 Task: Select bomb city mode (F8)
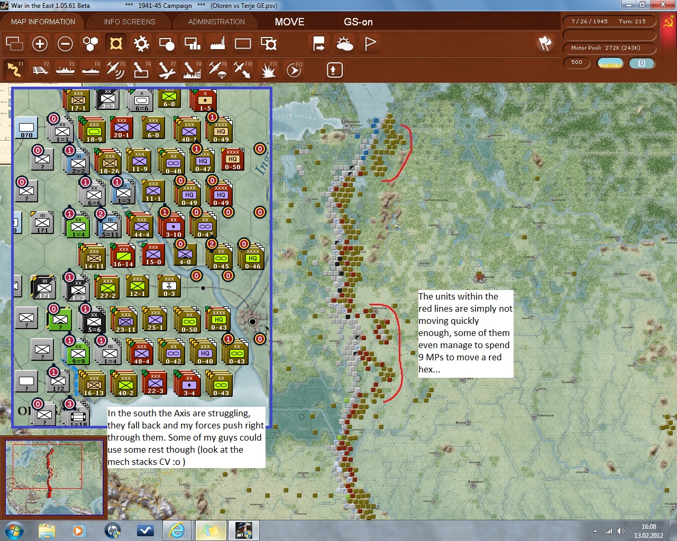[x=191, y=70]
